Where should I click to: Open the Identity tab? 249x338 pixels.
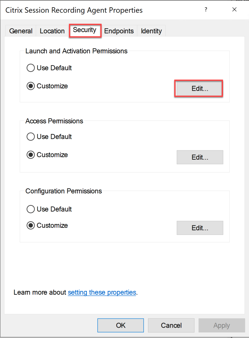click(151, 31)
